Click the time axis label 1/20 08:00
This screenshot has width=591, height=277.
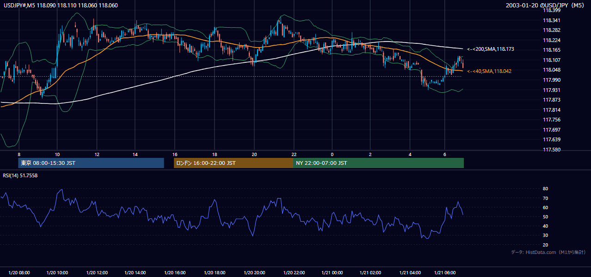pos(19,273)
